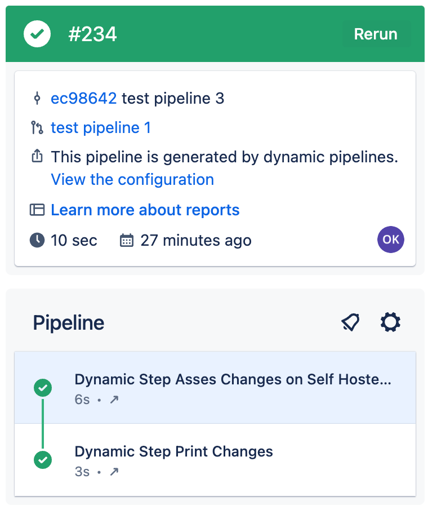Screen dimensions: 428x514
Task: Click the dynamic pipelines export icon
Action: click(37, 157)
